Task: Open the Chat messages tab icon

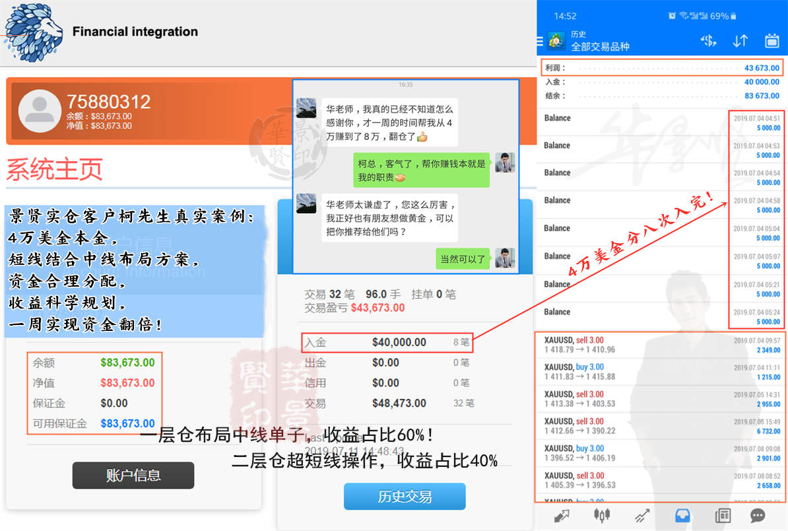Action: [758, 515]
